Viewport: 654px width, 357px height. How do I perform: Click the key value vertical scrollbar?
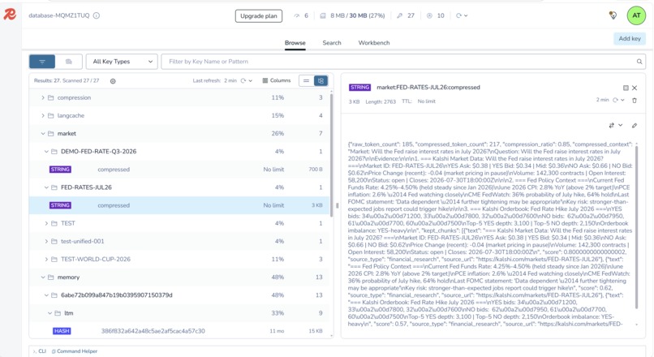coord(636,227)
